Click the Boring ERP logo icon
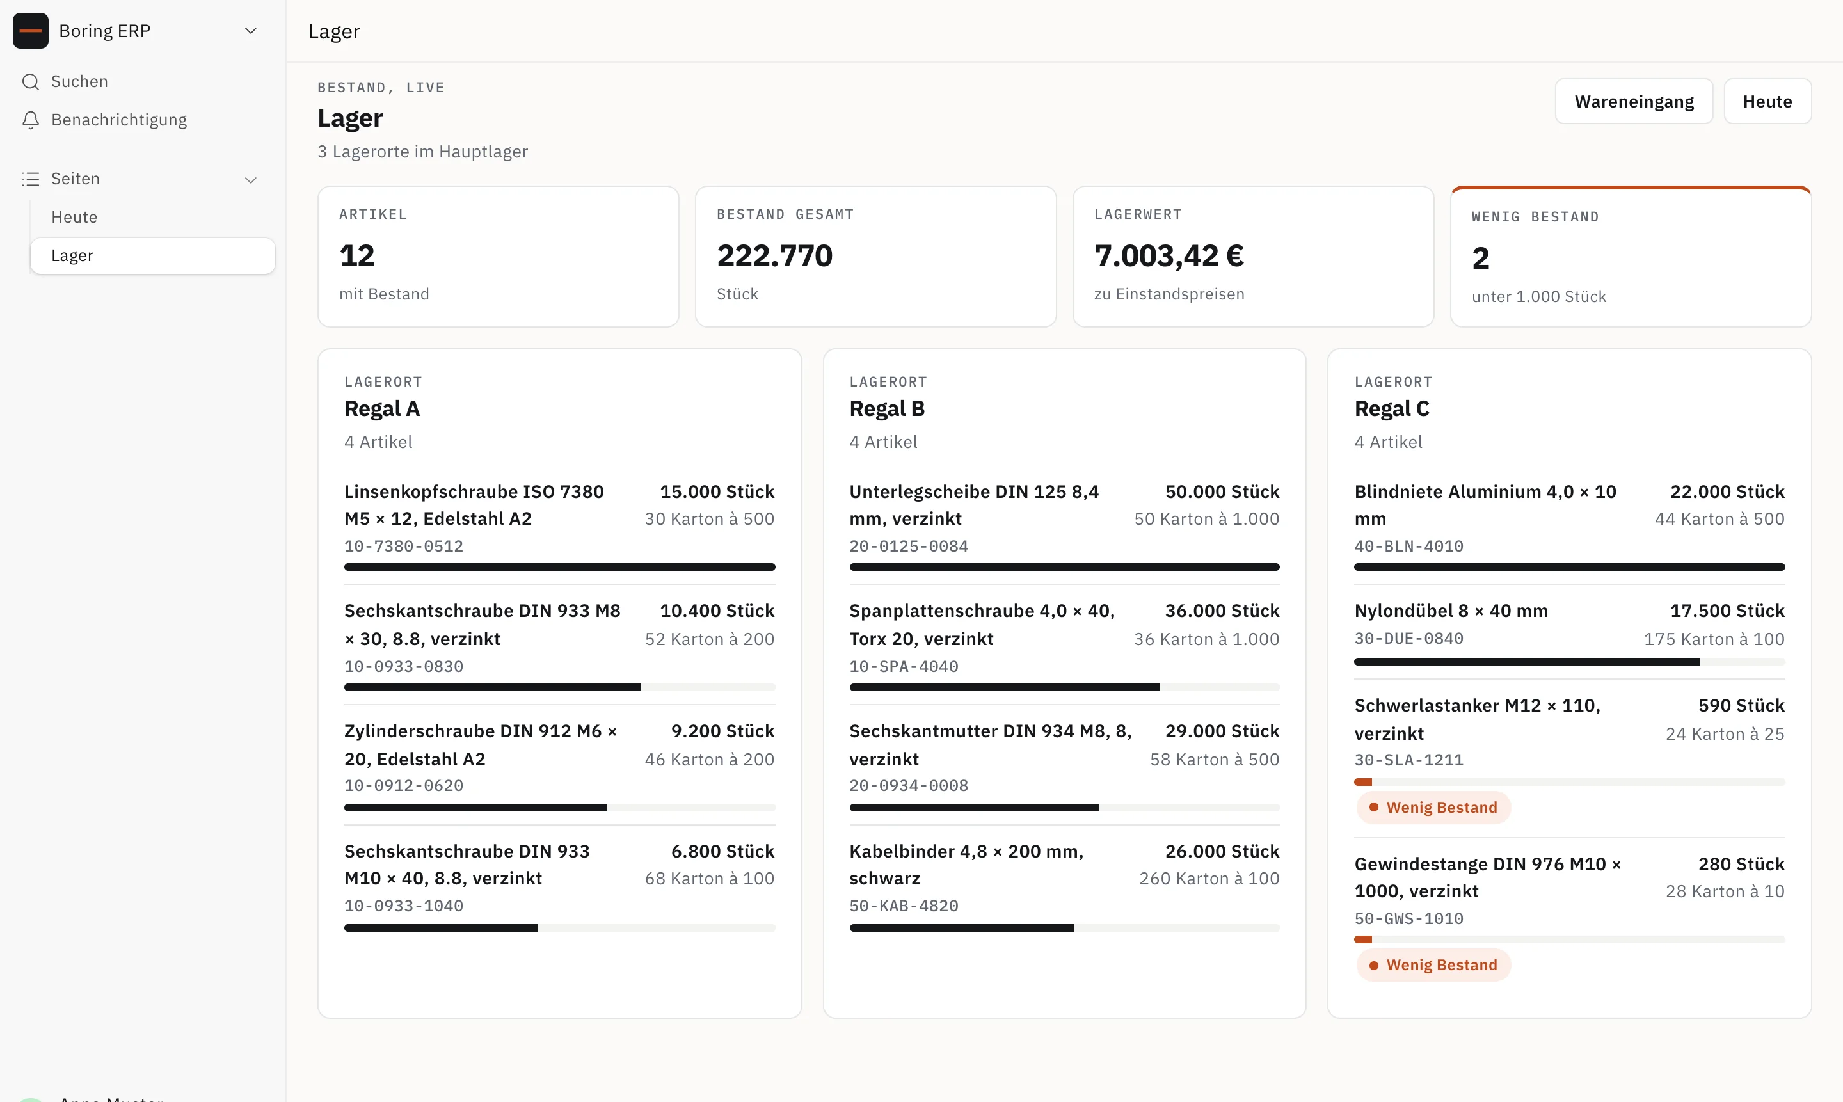The width and height of the screenshot is (1843, 1102). pyautogui.click(x=31, y=31)
